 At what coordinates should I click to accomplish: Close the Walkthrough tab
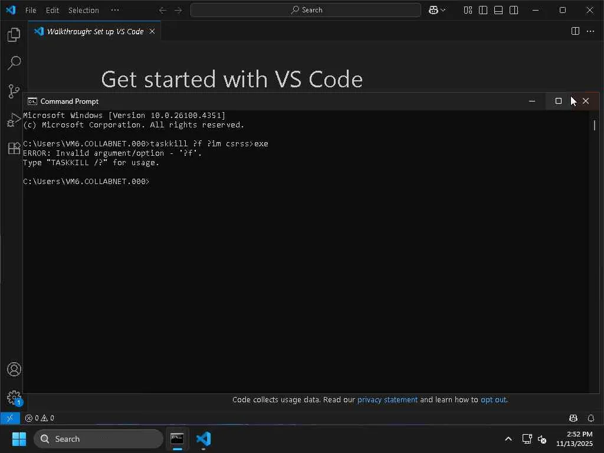(x=152, y=31)
